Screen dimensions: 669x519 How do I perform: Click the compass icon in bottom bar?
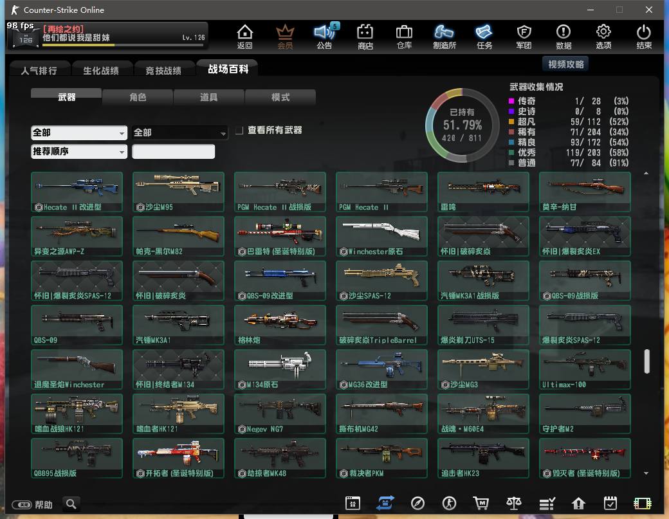pos(417,504)
